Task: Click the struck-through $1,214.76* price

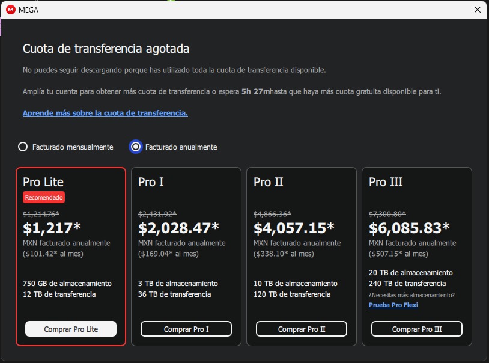Action: 41,214
